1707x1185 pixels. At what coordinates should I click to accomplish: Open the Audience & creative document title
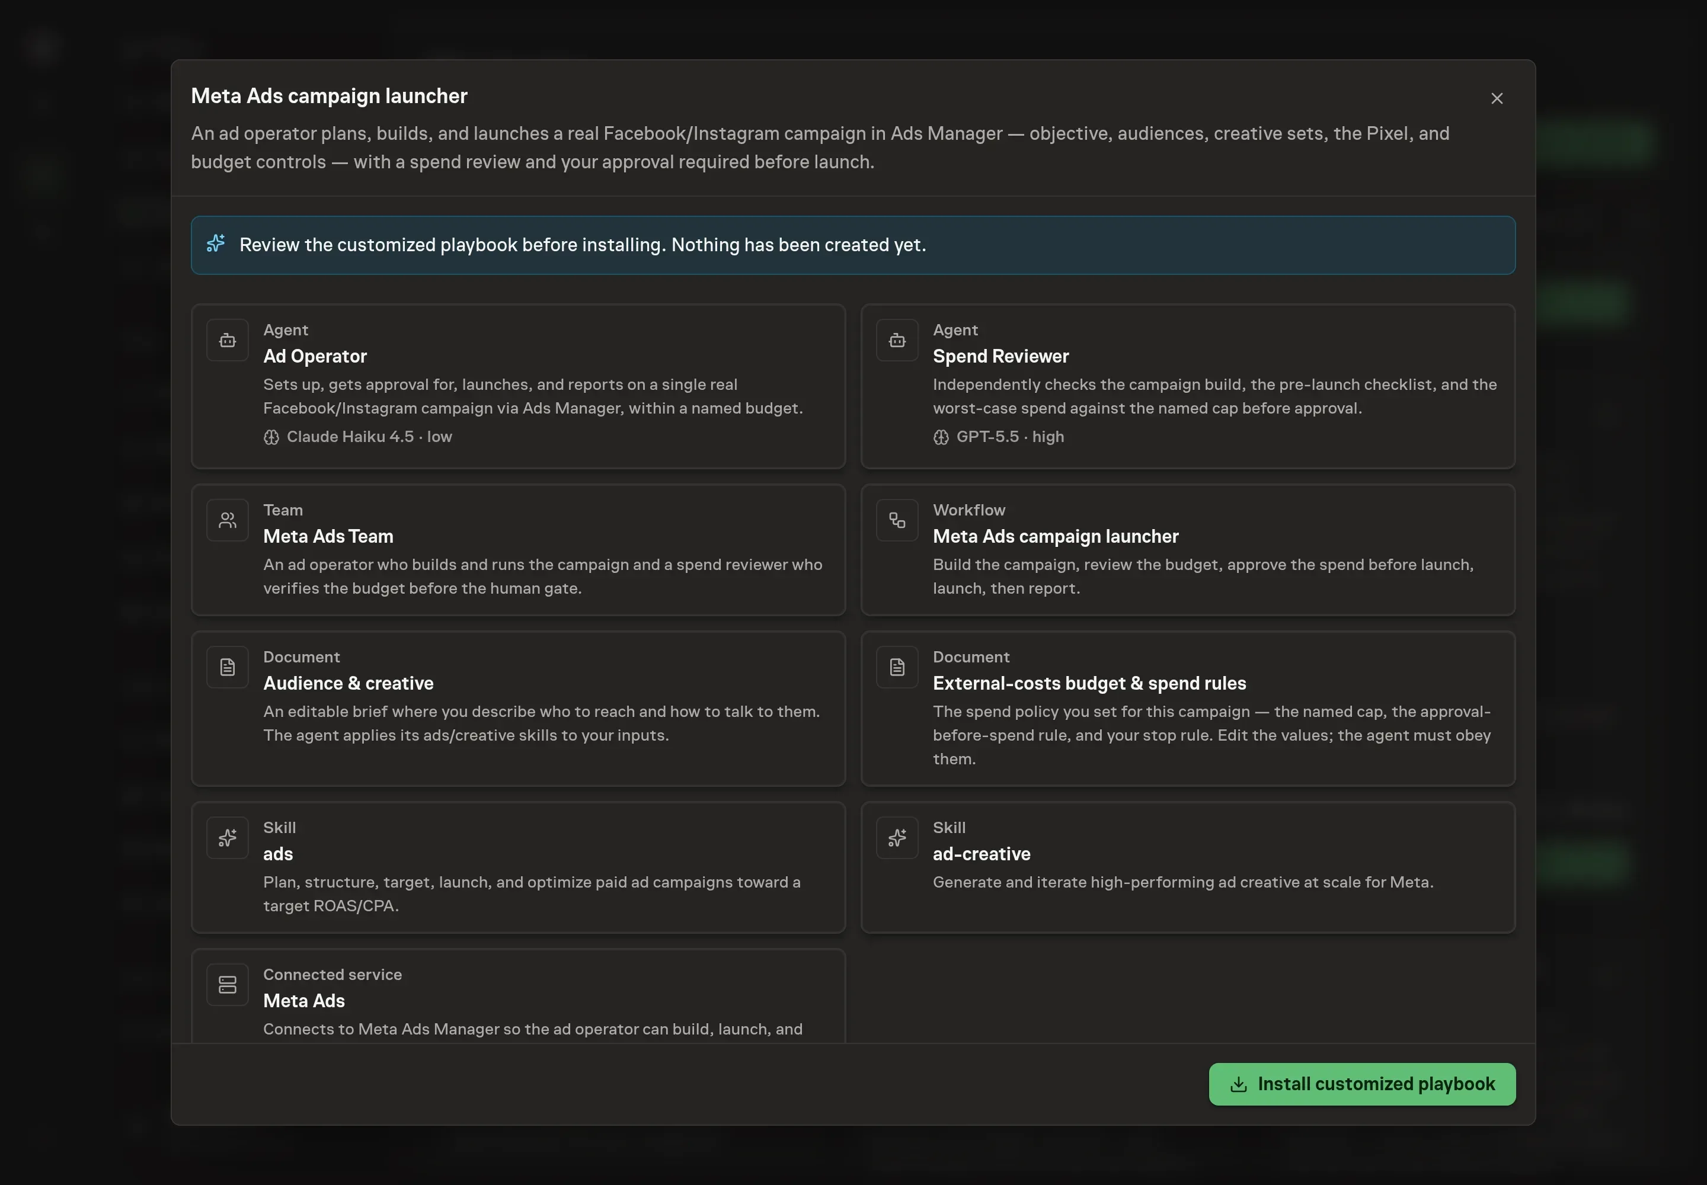(349, 683)
